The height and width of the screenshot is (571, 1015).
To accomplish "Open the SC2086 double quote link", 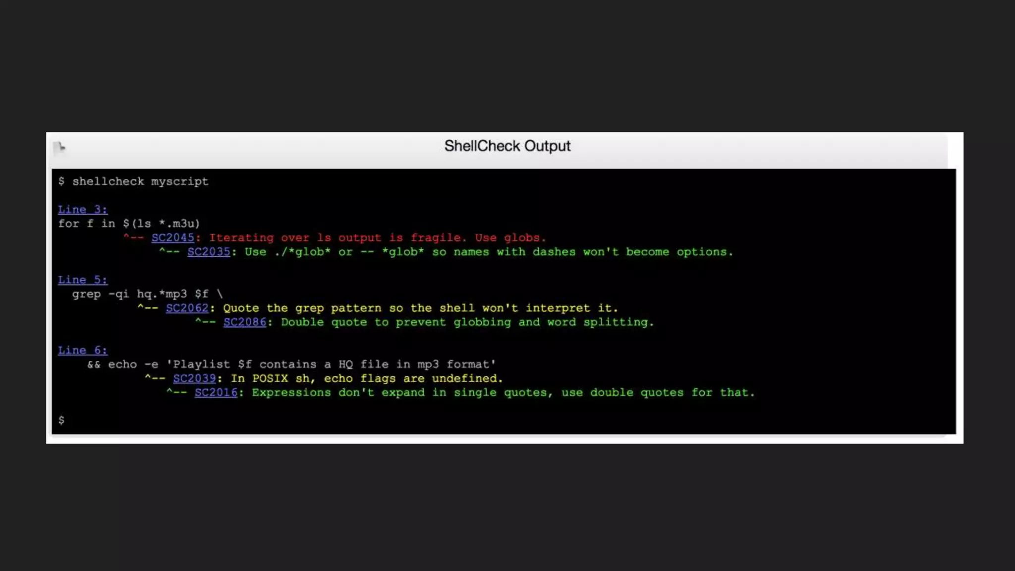I will click(x=244, y=322).
